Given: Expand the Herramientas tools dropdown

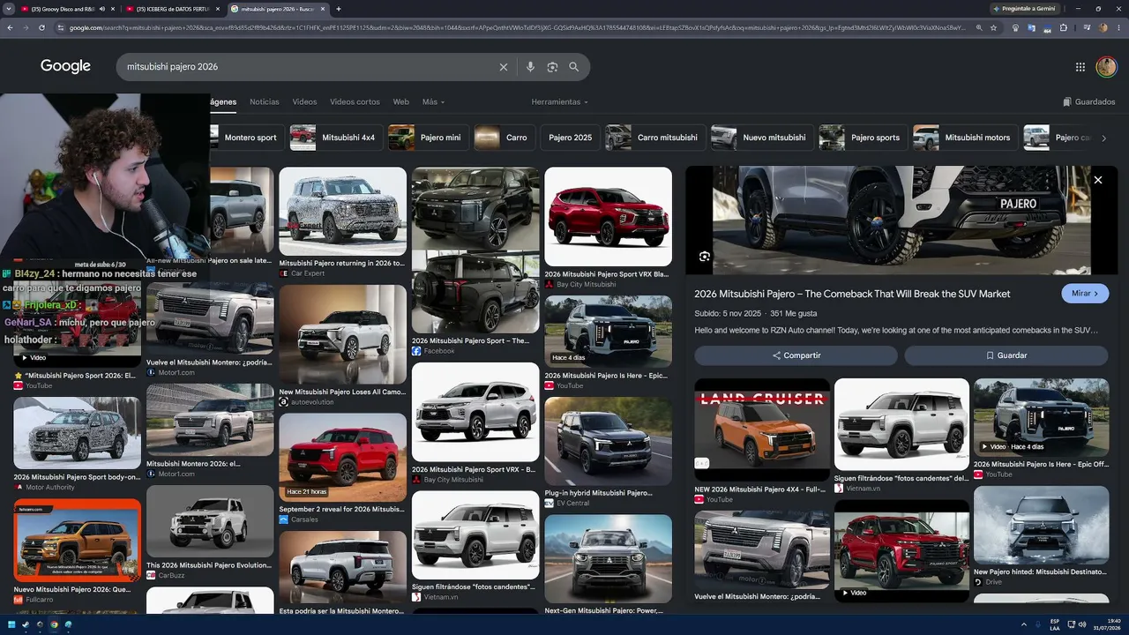Looking at the screenshot, I should coord(559,101).
